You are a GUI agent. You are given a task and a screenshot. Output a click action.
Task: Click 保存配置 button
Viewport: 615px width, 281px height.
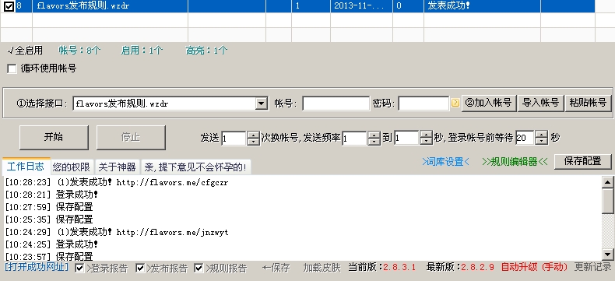pyautogui.click(x=582, y=161)
